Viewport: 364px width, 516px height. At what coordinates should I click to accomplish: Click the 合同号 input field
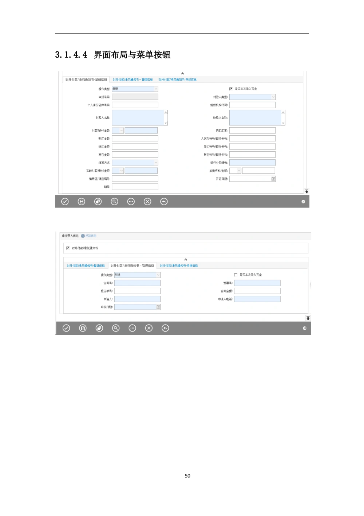pyautogui.click(x=137, y=283)
